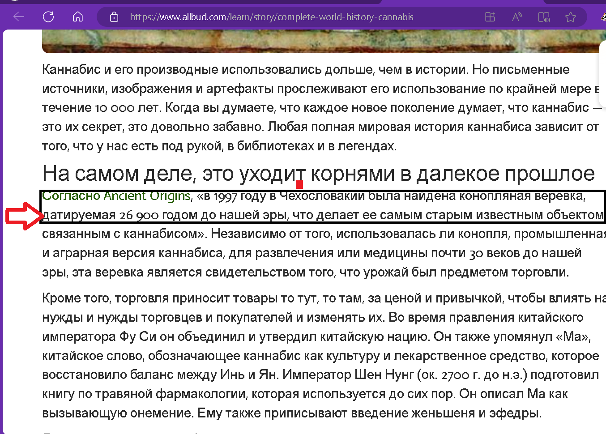This screenshot has height=434, width=606.
Task: Click text 'императора Фу Си'
Action: click(99, 336)
